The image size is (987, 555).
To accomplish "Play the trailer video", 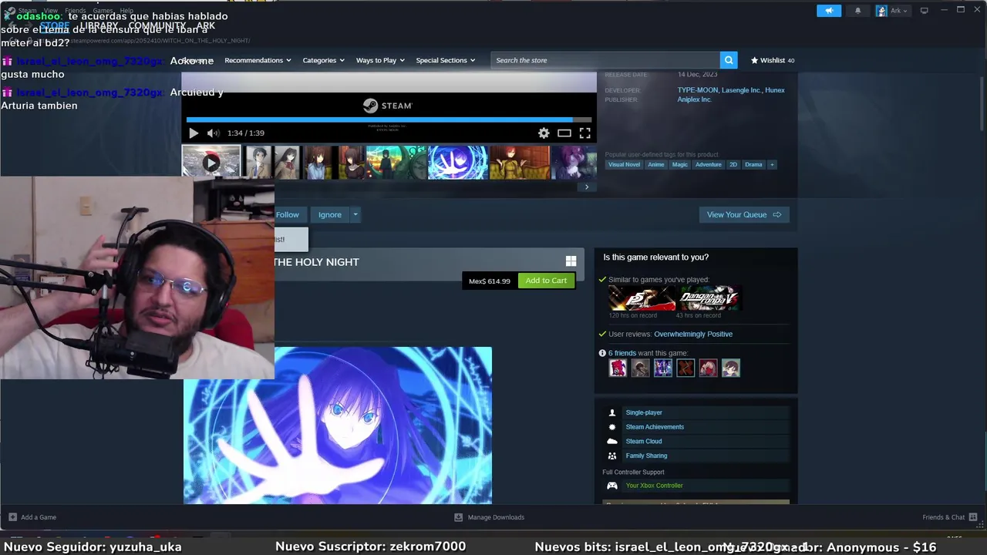I will [x=194, y=133].
